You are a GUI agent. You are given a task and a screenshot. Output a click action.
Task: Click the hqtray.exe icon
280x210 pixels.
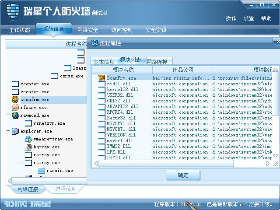tap(28, 147)
